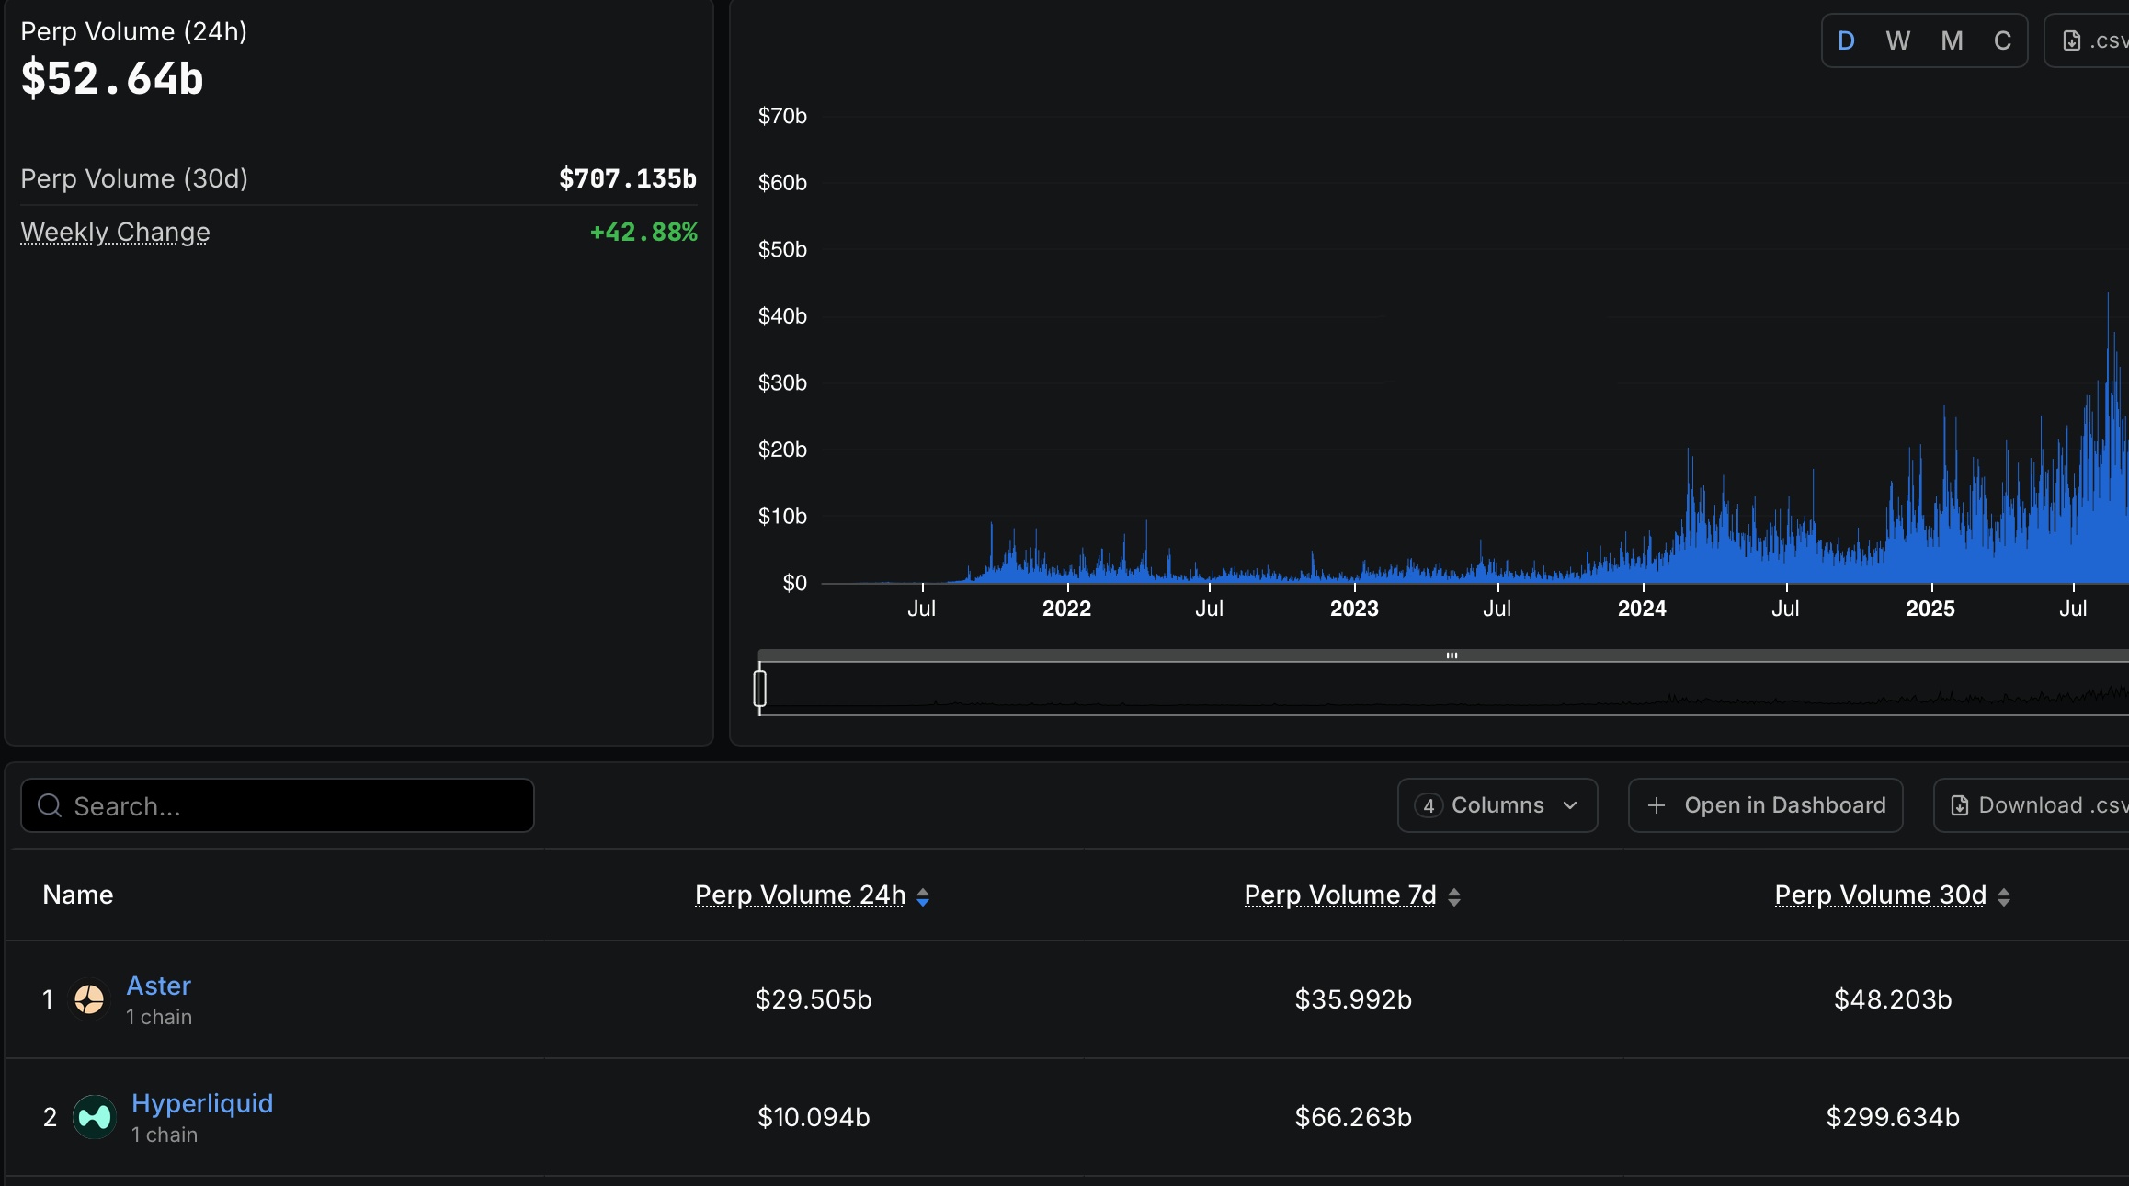The width and height of the screenshot is (2129, 1186).
Task: Switch chart to Daily (D) interval
Action: pyautogui.click(x=1846, y=41)
